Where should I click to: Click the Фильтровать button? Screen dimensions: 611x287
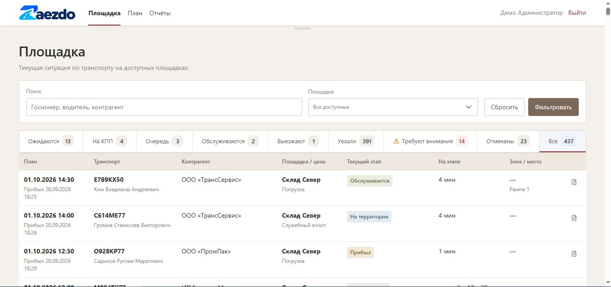pyautogui.click(x=553, y=107)
